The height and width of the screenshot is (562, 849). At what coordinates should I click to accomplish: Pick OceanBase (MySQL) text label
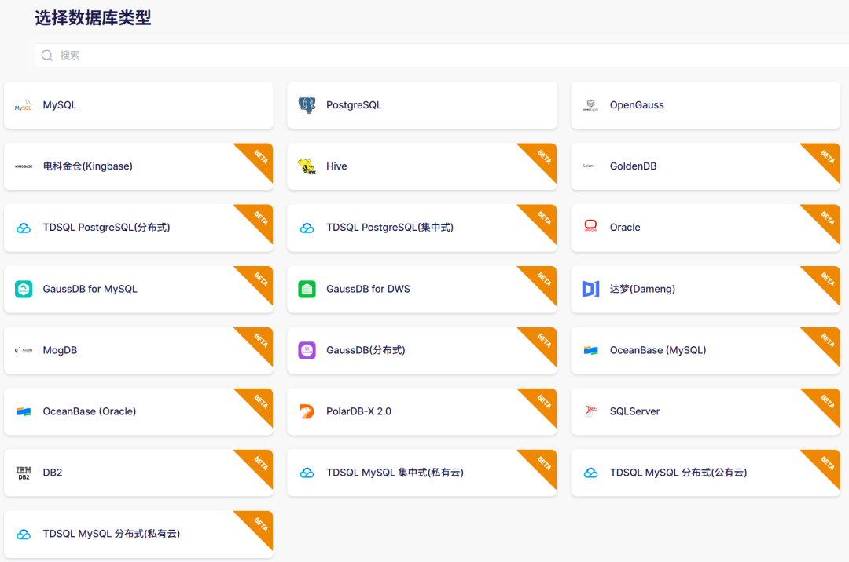658,350
